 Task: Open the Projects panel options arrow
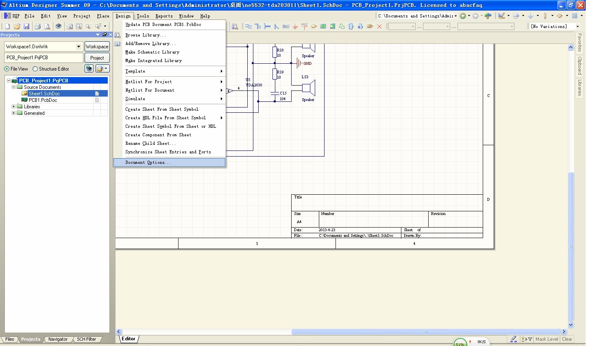(98, 35)
